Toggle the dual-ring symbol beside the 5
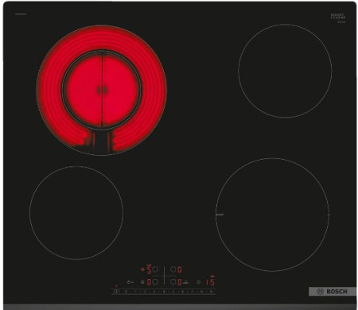 click(142, 269)
